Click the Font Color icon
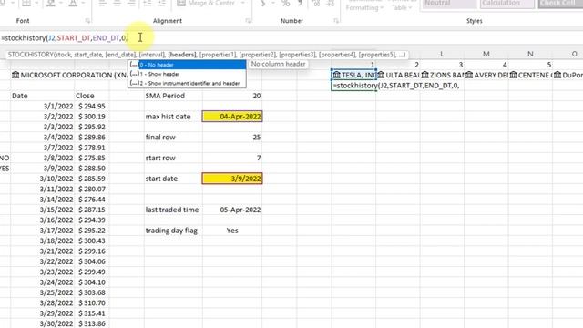This screenshot has width=583, height=328. [73, 4]
